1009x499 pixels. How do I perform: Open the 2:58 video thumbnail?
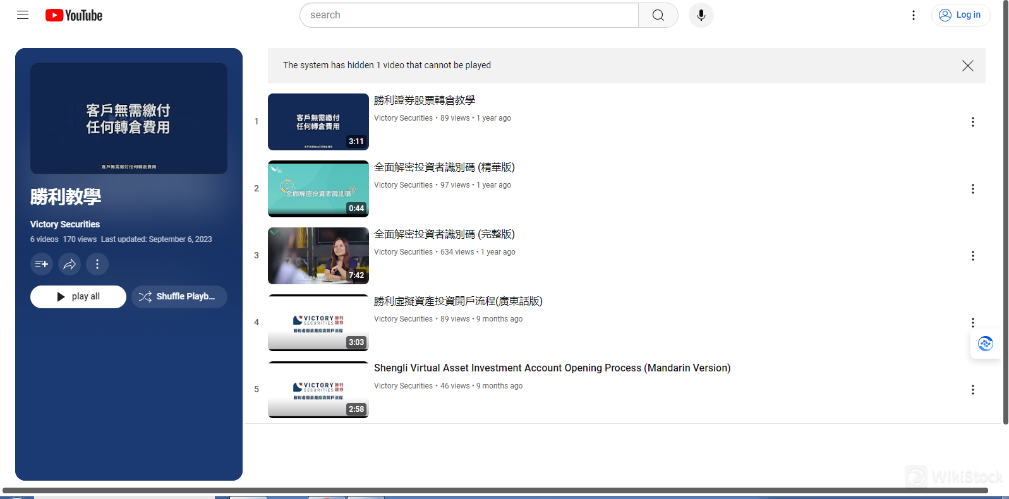318,390
